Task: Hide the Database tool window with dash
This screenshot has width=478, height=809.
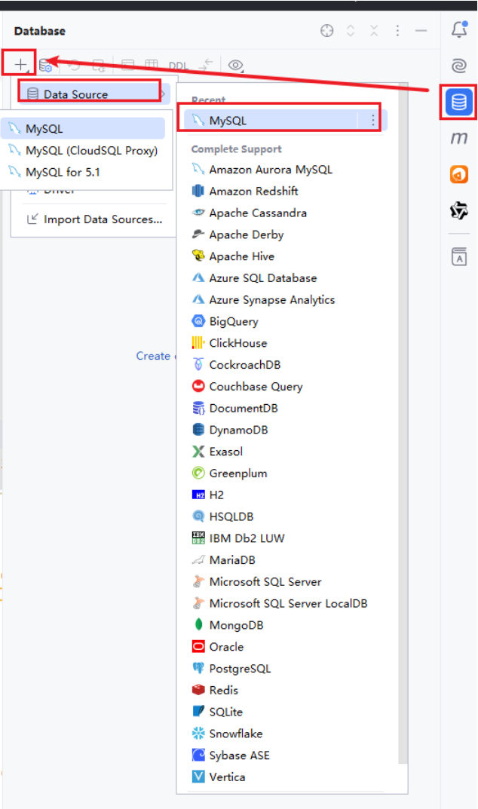Action: pos(421,31)
